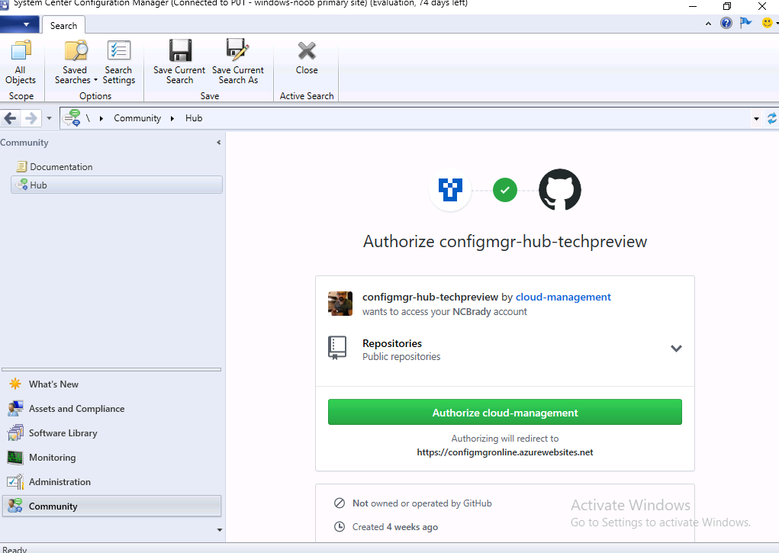Click the All Objects scope icon
The width and height of the screenshot is (779, 553).
21,62
